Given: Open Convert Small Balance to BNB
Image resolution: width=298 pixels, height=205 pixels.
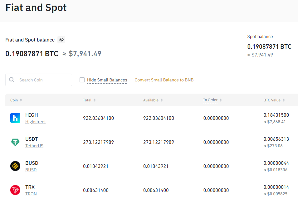Looking at the screenshot, I should click(x=164, y=80).
